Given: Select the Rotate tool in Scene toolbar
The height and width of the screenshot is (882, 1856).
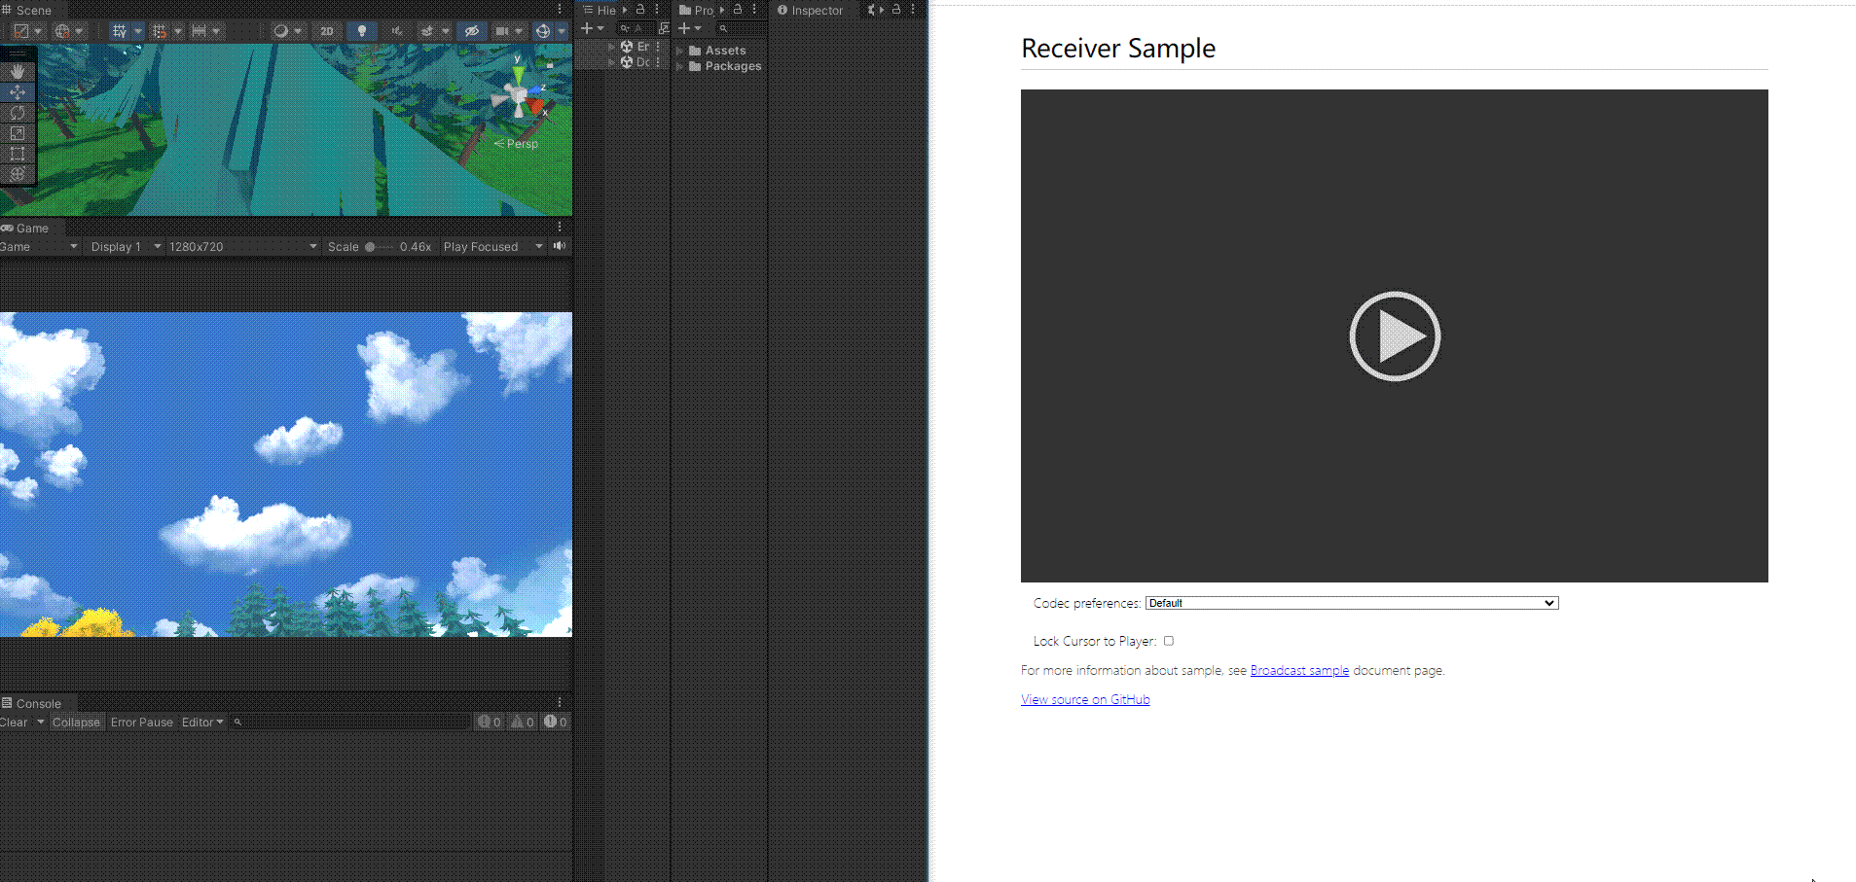Looking at the screenshot, I should [x=18, y=113].
